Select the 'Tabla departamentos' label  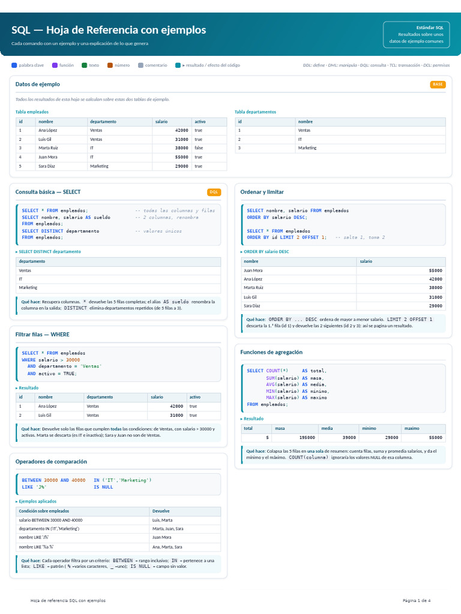click(255, 112)
